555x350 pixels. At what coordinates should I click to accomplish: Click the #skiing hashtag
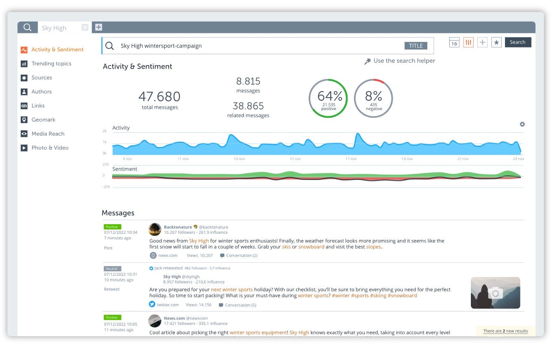378,296
